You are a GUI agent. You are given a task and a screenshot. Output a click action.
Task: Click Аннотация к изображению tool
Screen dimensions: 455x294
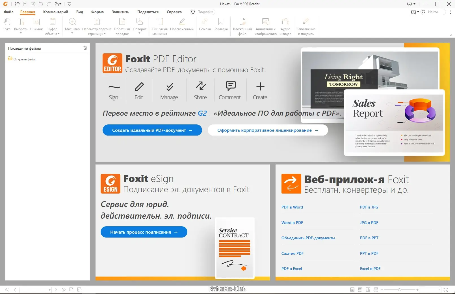266,27
